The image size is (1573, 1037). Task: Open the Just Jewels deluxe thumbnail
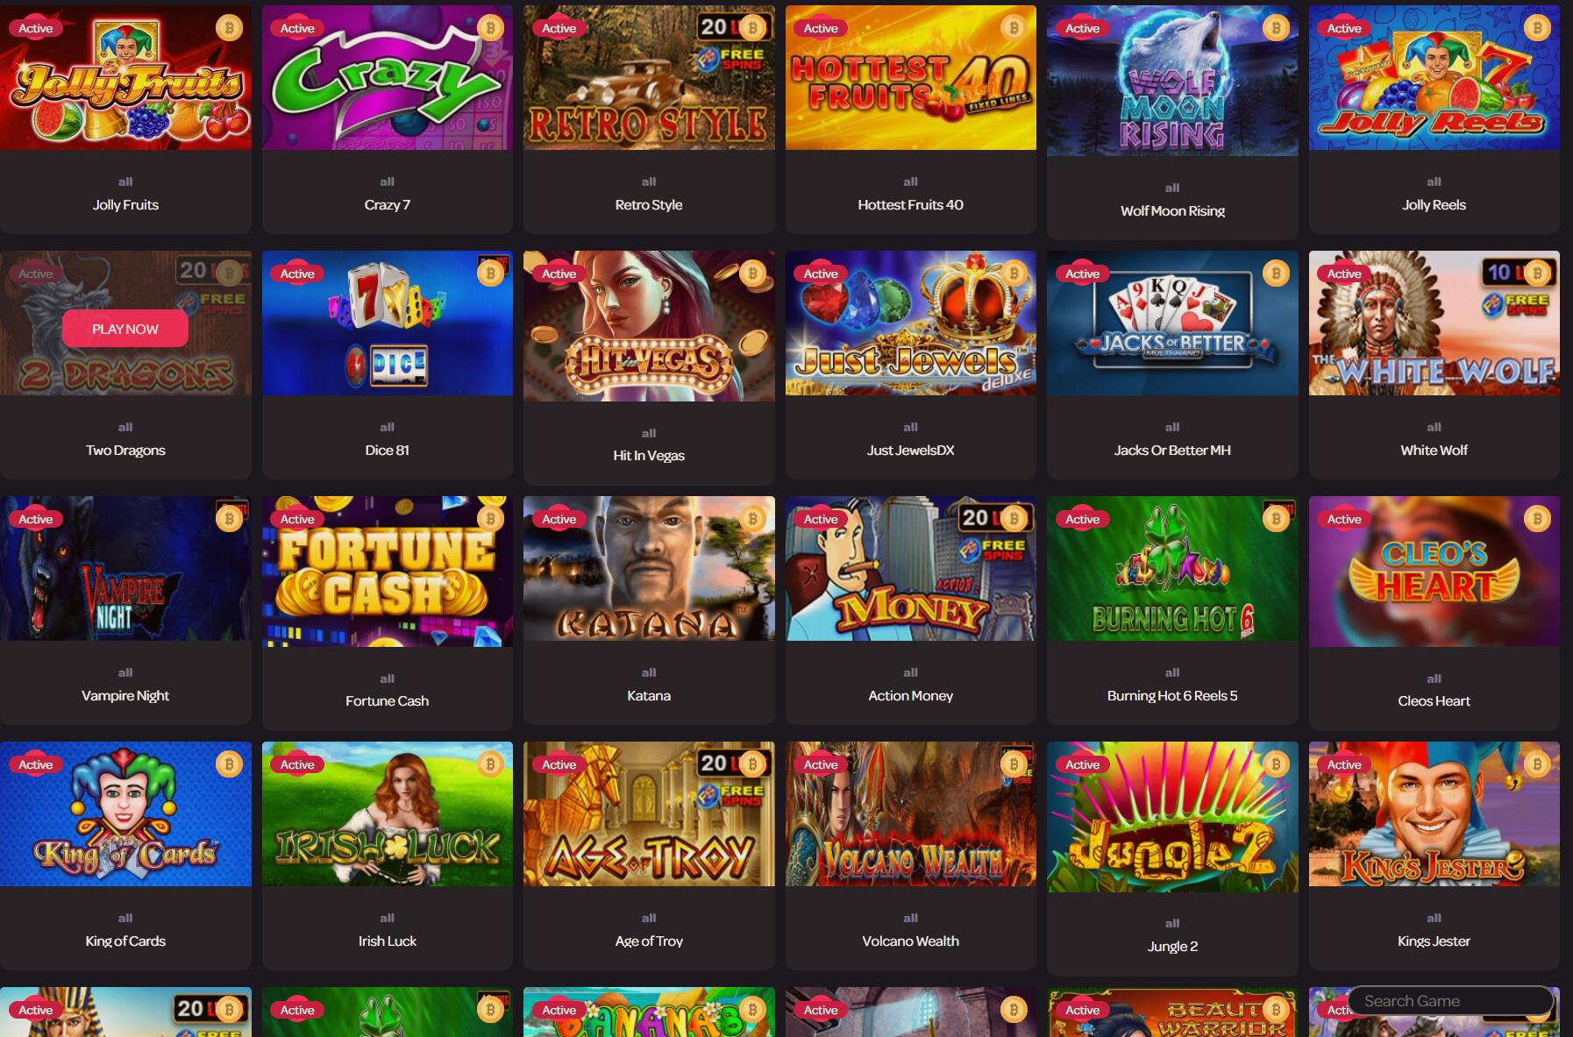coord(910,323)
